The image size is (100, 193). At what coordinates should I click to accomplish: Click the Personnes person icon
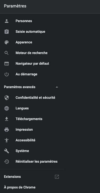coord(6,21)
